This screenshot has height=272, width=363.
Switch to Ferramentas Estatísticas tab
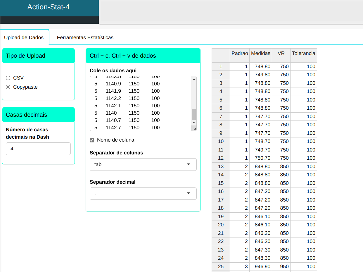pyautogui.click(x=85, y=37)
